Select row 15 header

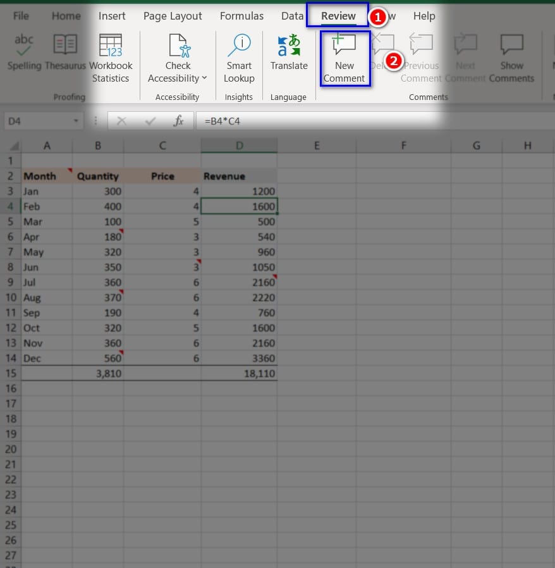11,373
